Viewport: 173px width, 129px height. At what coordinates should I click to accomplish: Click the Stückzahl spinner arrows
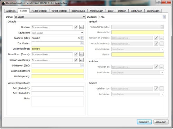[x=164, y=17]
